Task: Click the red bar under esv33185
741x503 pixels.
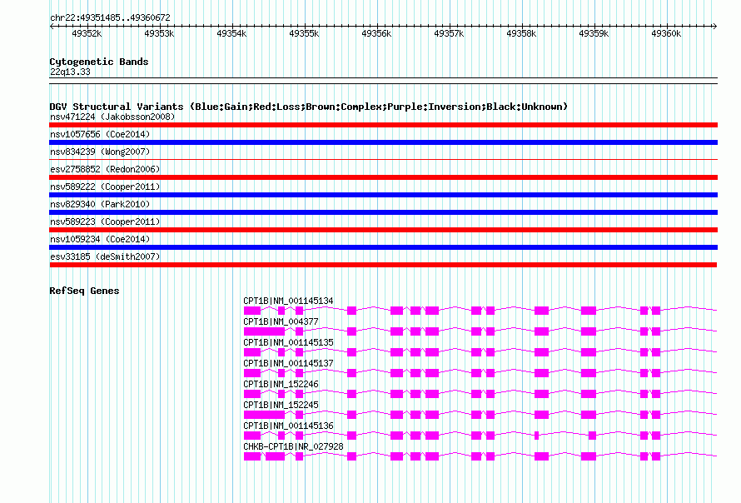Action: tap(383, 265)
